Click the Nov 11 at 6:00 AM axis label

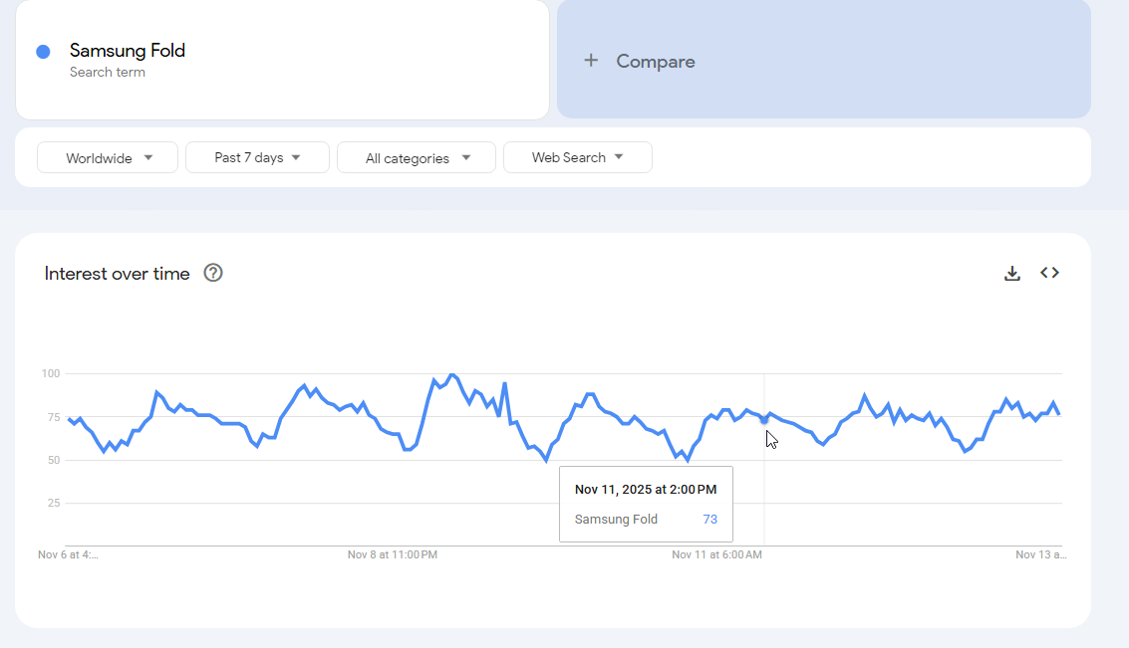(716, 554)
